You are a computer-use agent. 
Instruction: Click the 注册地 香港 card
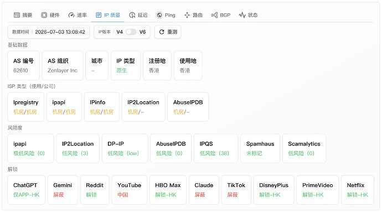[157, 65]
